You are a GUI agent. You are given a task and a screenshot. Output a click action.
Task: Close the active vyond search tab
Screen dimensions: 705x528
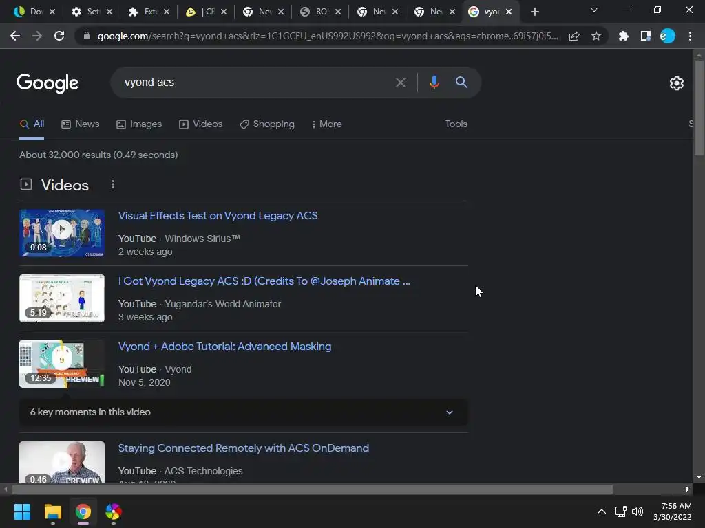pos(509,12)
